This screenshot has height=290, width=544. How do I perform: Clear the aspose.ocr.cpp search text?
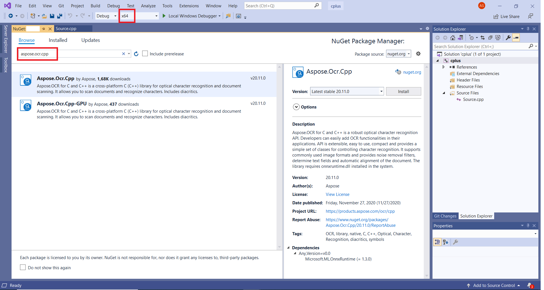click(x=123, y=54)
